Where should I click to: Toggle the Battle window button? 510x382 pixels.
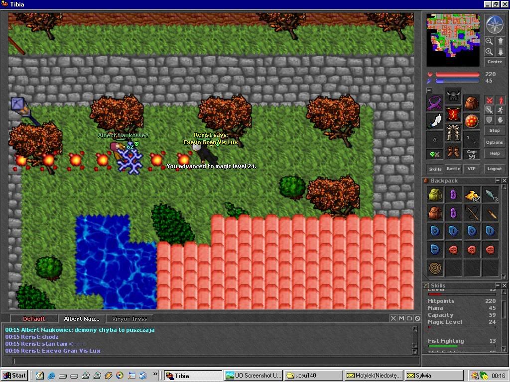(453, 169)
